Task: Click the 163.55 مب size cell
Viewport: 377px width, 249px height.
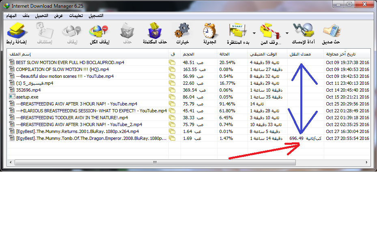Action: 194,69
